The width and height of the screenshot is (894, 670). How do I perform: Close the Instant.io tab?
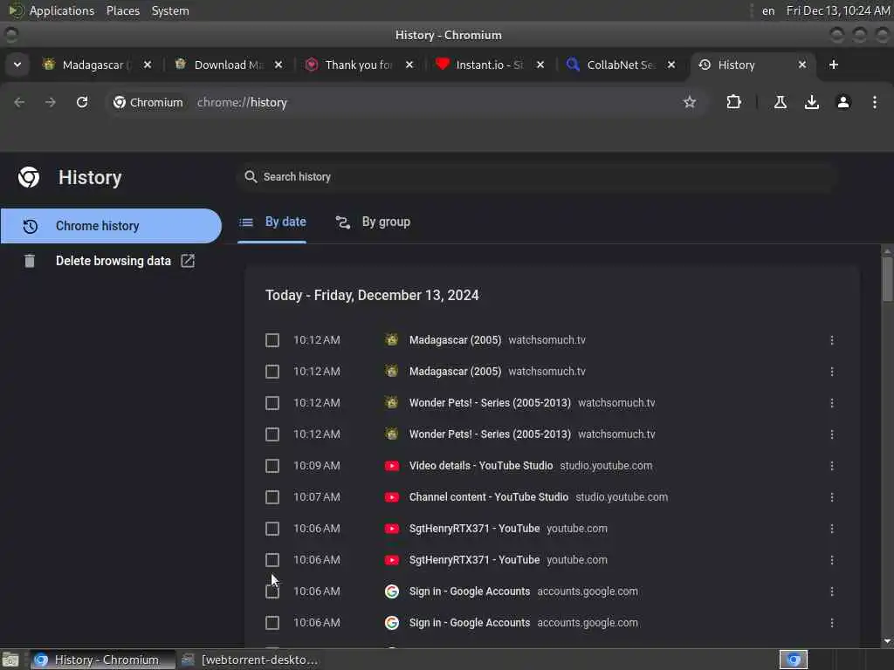click(540, 65)
